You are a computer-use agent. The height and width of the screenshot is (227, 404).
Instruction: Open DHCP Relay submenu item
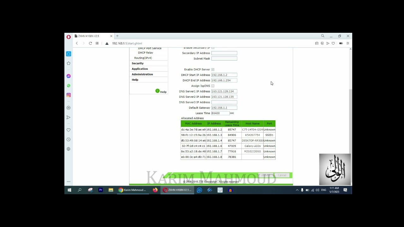click(x=146, y=53)
